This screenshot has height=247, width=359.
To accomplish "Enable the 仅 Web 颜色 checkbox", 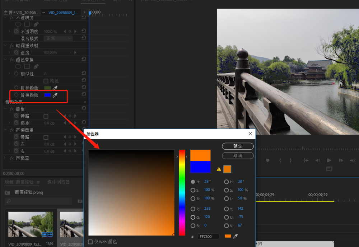I will point(90,242).
